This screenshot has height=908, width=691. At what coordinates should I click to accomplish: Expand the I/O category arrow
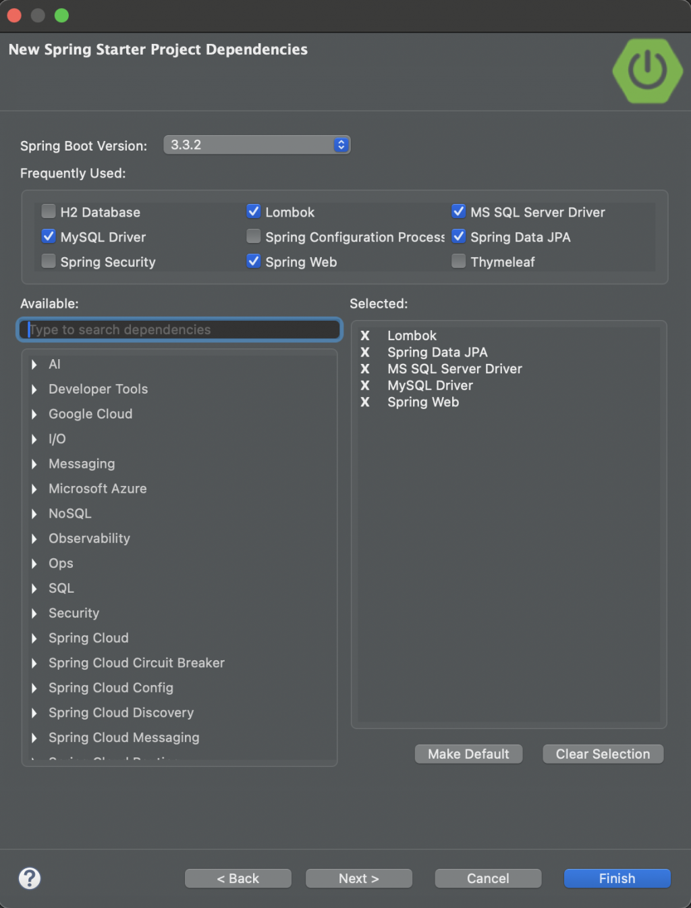click(34, 439)
